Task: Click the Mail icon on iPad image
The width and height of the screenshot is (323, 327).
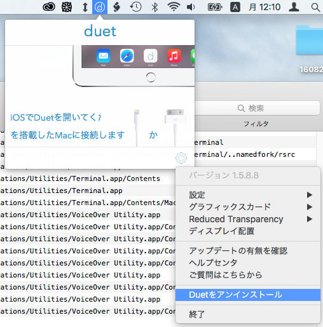Action: click(x=104, y=56)
